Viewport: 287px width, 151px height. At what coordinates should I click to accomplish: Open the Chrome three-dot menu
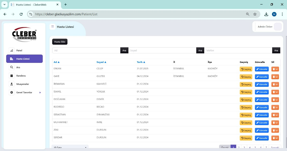[x=282, y=14]
